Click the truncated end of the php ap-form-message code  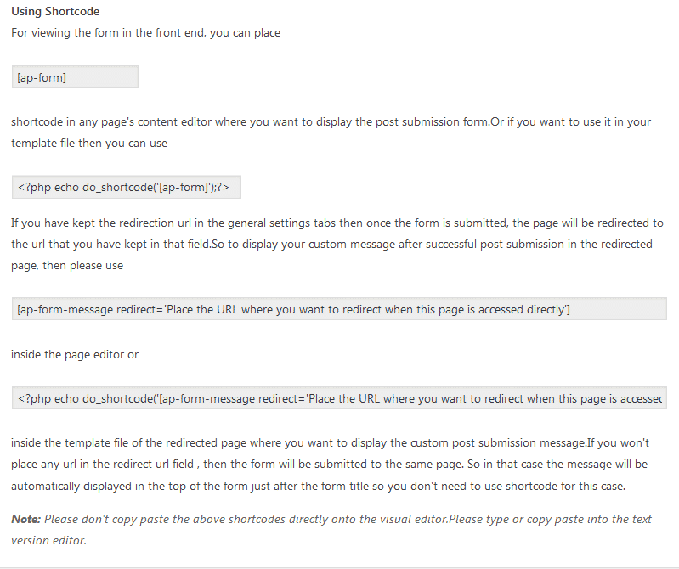(641, 398)
